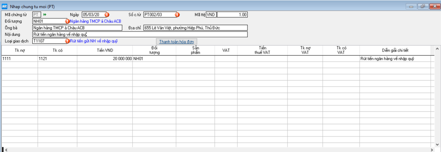The image size is (441, 152).
Task: Click the scroll up arrow of the grid
Action: click(x=437, y=49)
